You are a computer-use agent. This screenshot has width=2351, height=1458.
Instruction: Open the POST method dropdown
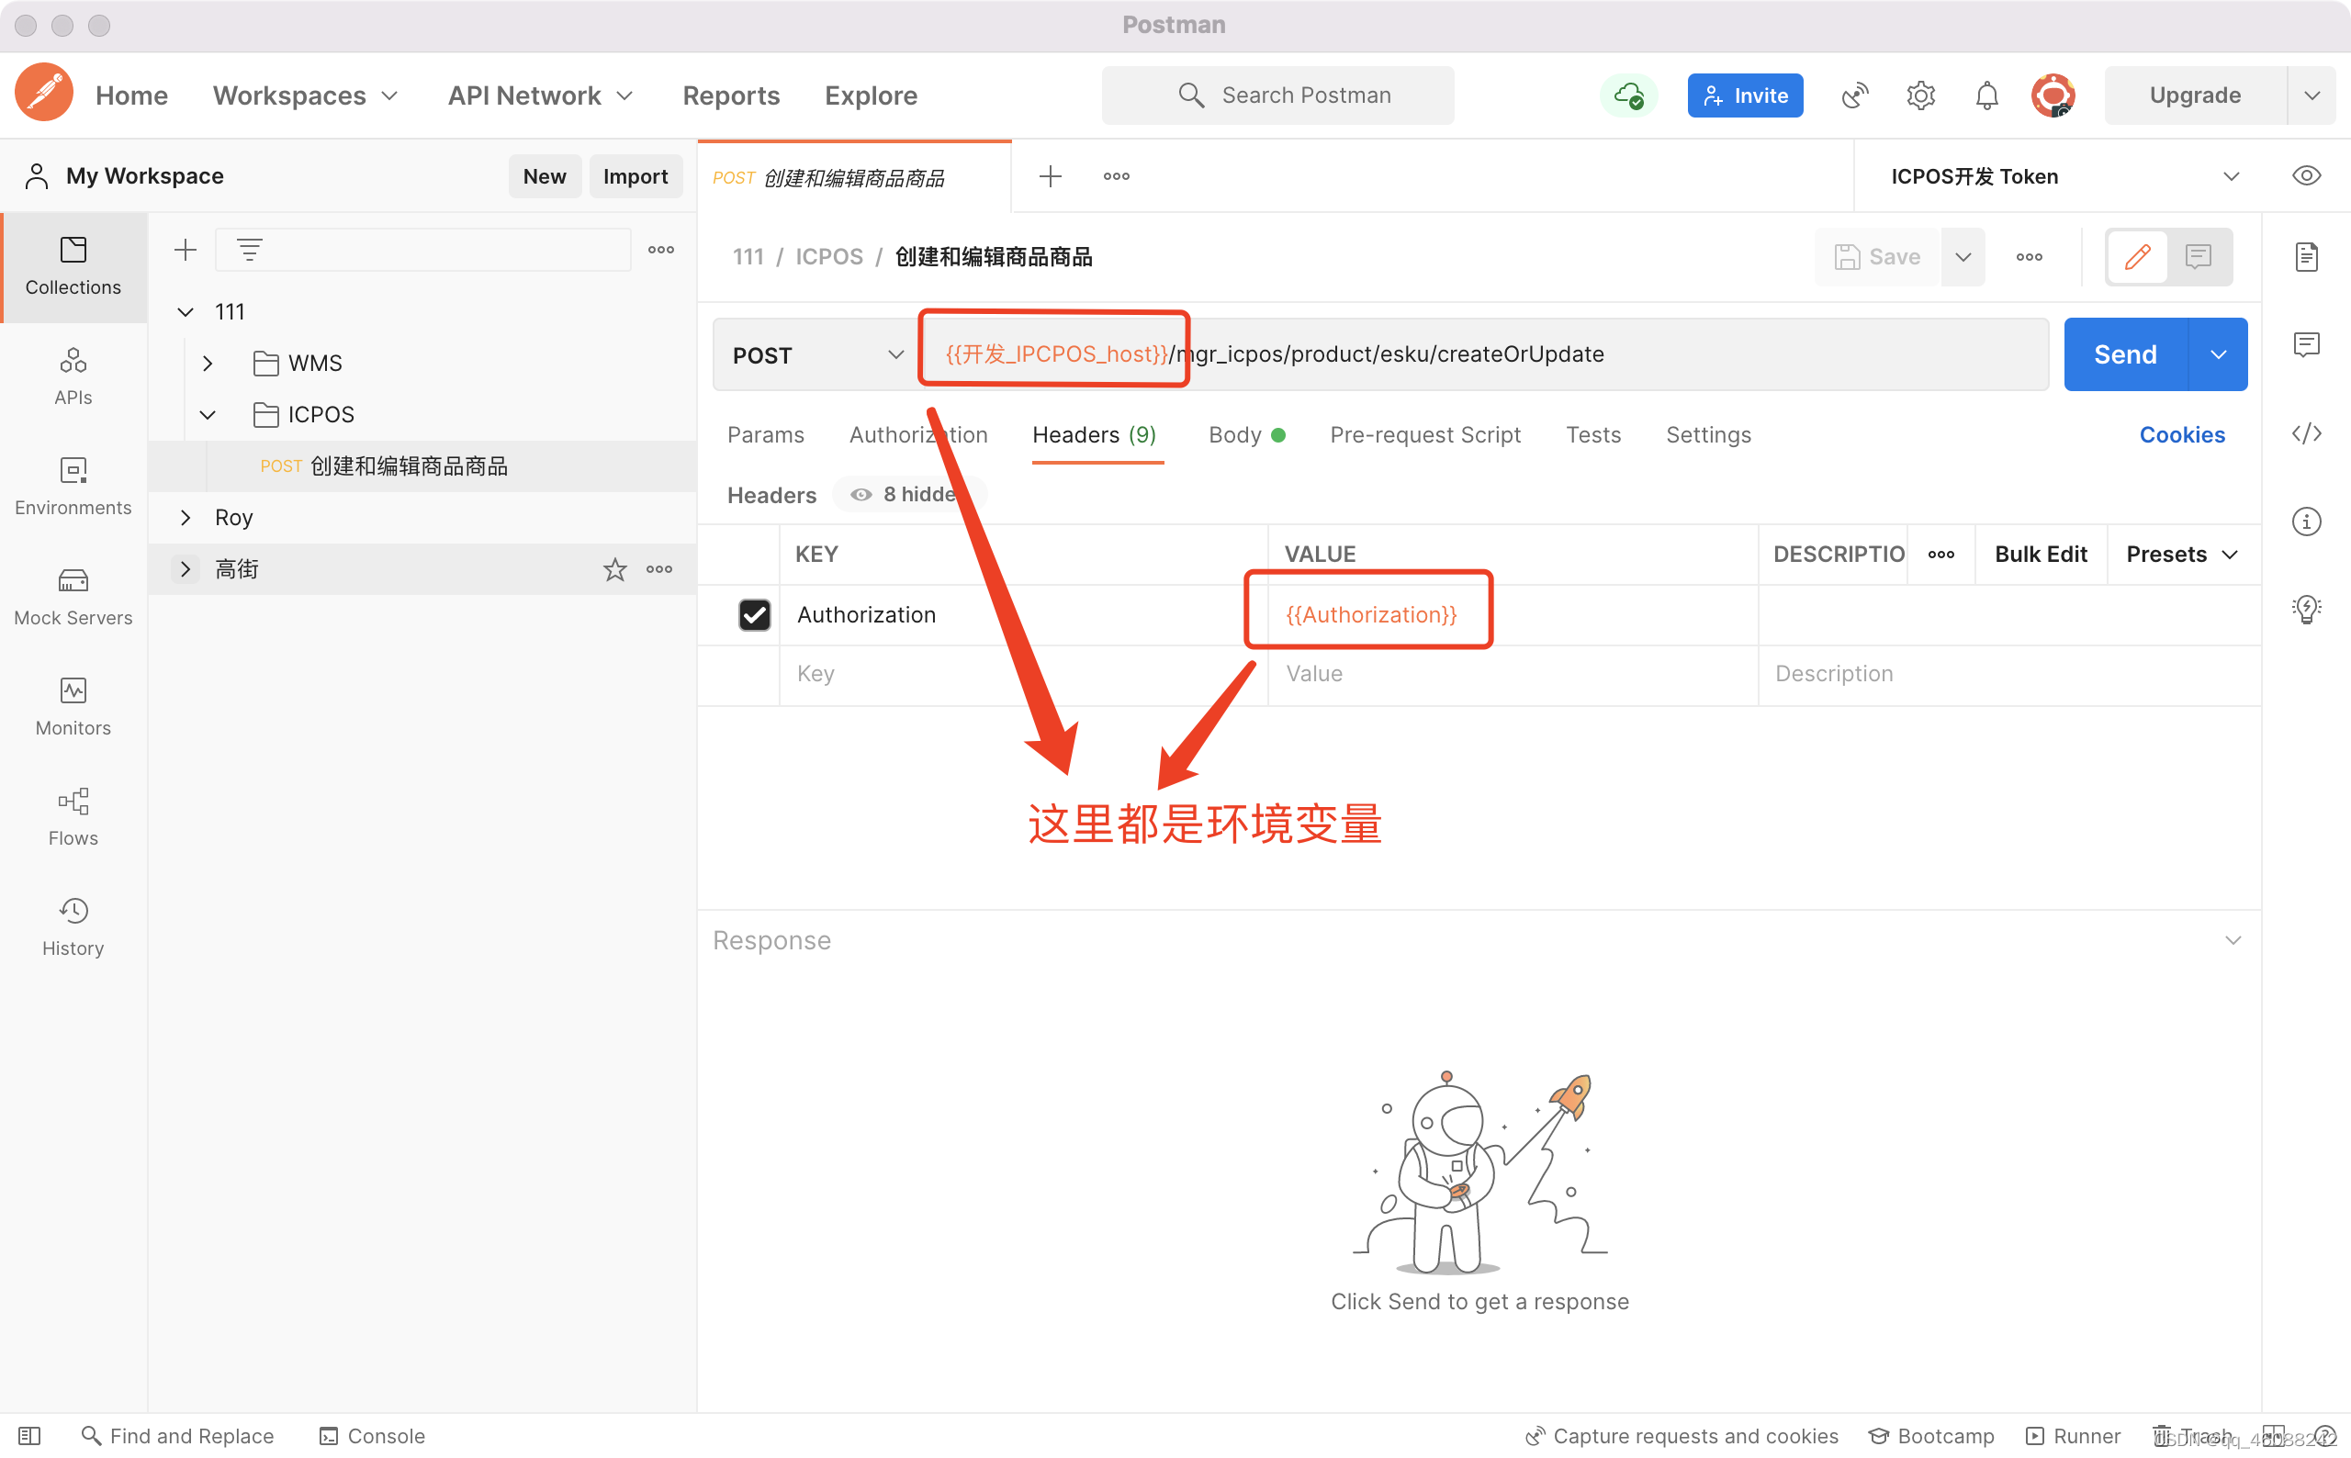pos(816,354)
